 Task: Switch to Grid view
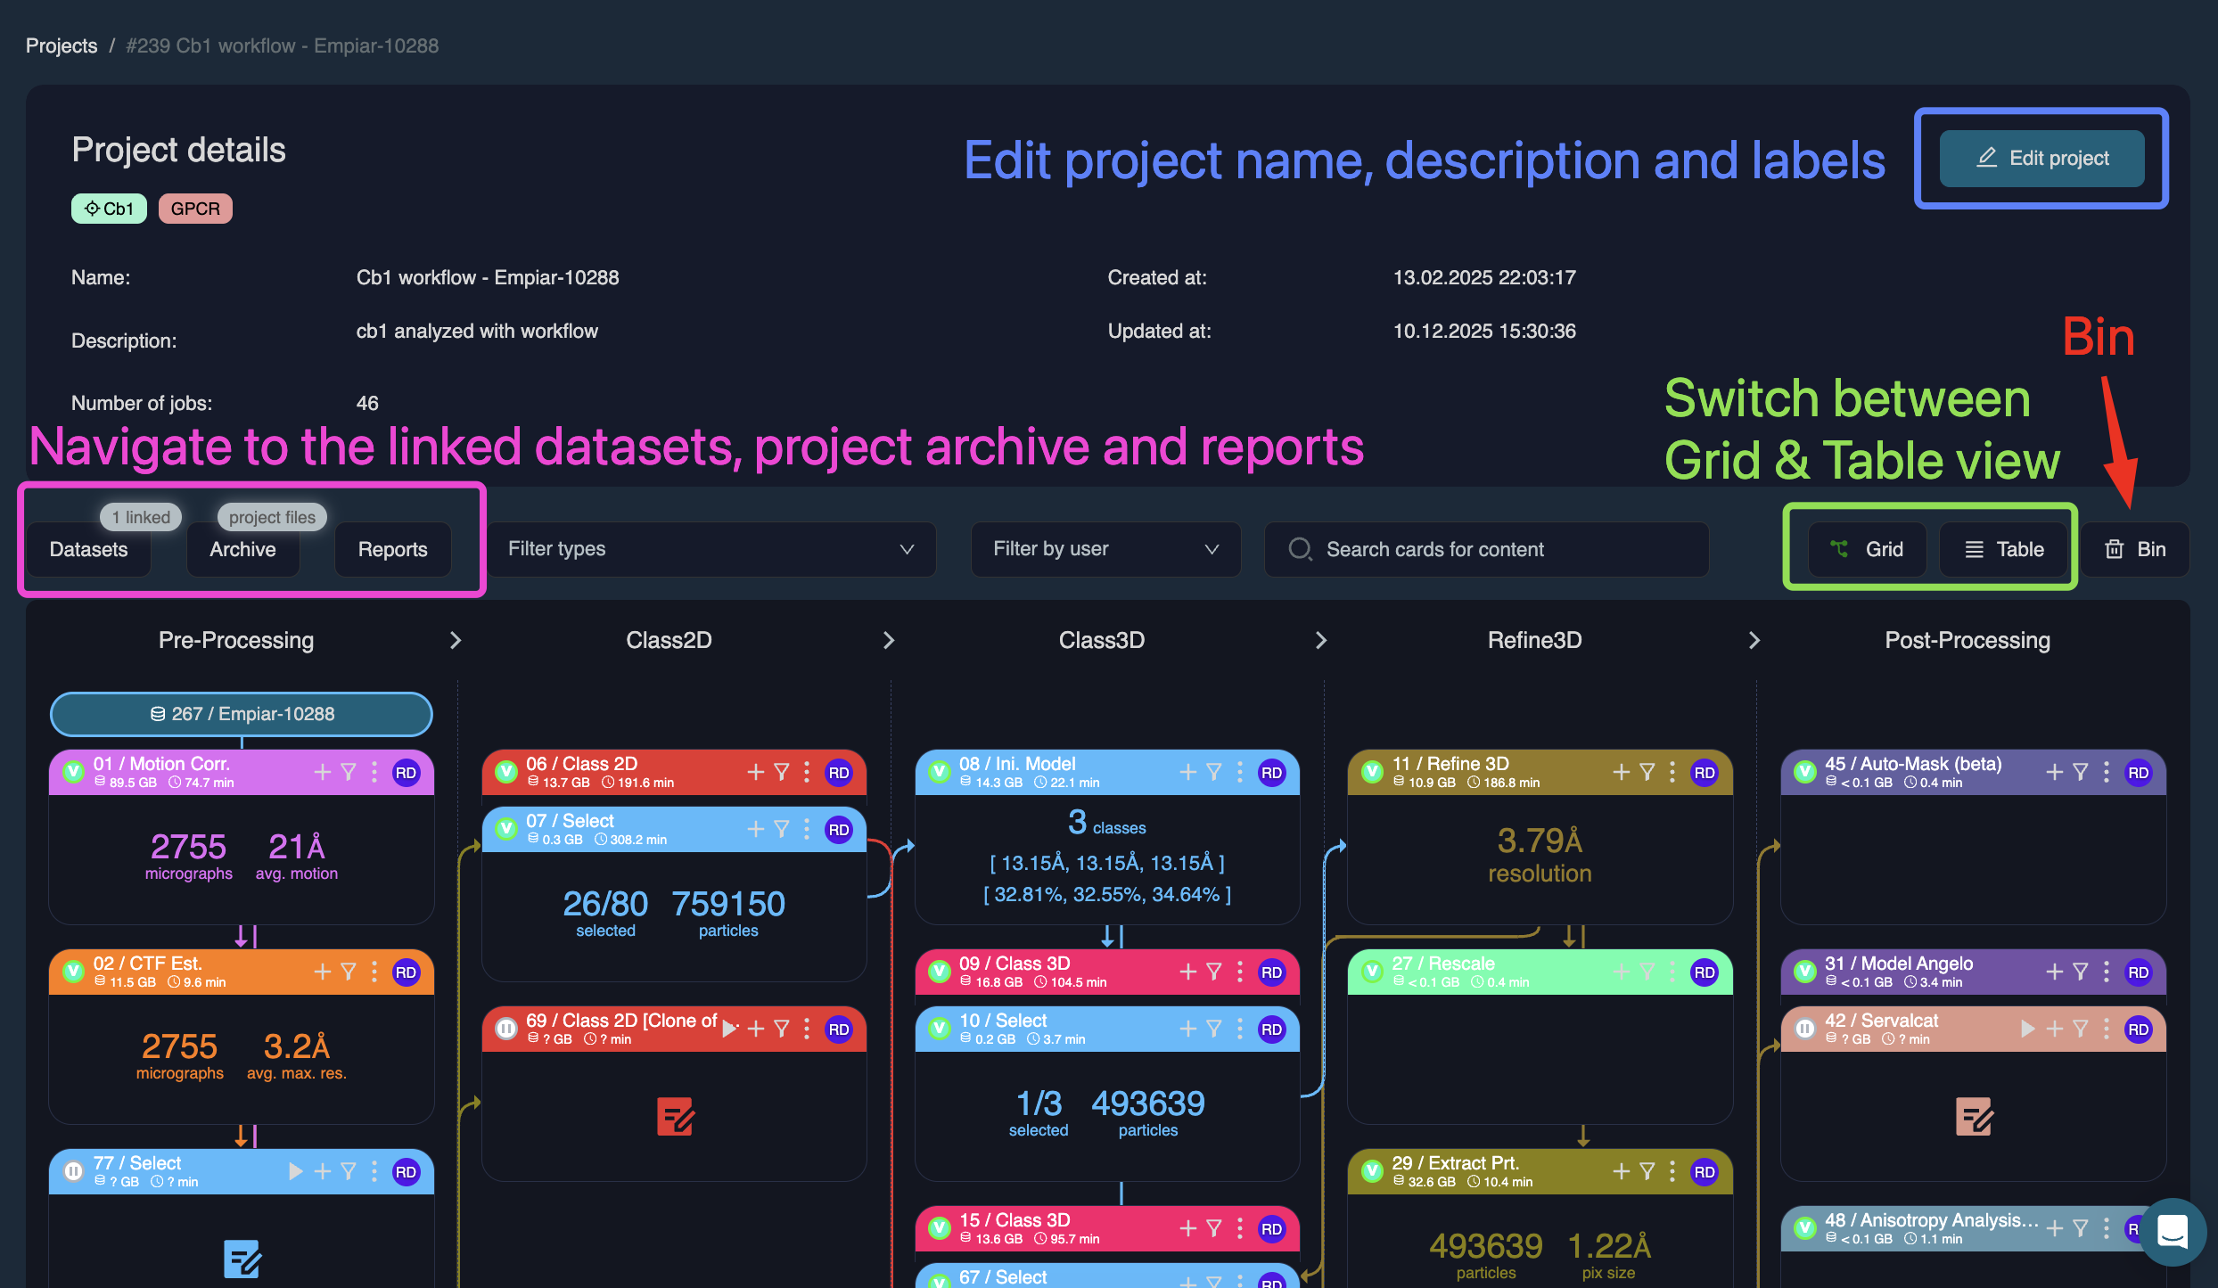click(x=1867, y=549)
